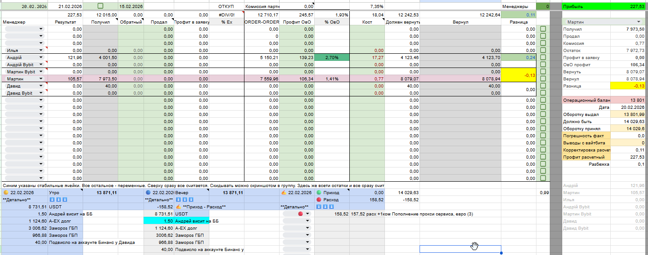648x255 pixels.
Task: Click the Выводы с вайтбита label
Action: (586, 143)
